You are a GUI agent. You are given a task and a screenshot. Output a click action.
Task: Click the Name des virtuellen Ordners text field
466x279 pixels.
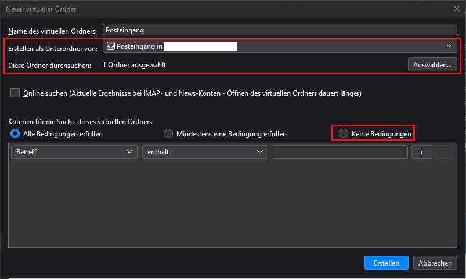[x=280, y=30]
